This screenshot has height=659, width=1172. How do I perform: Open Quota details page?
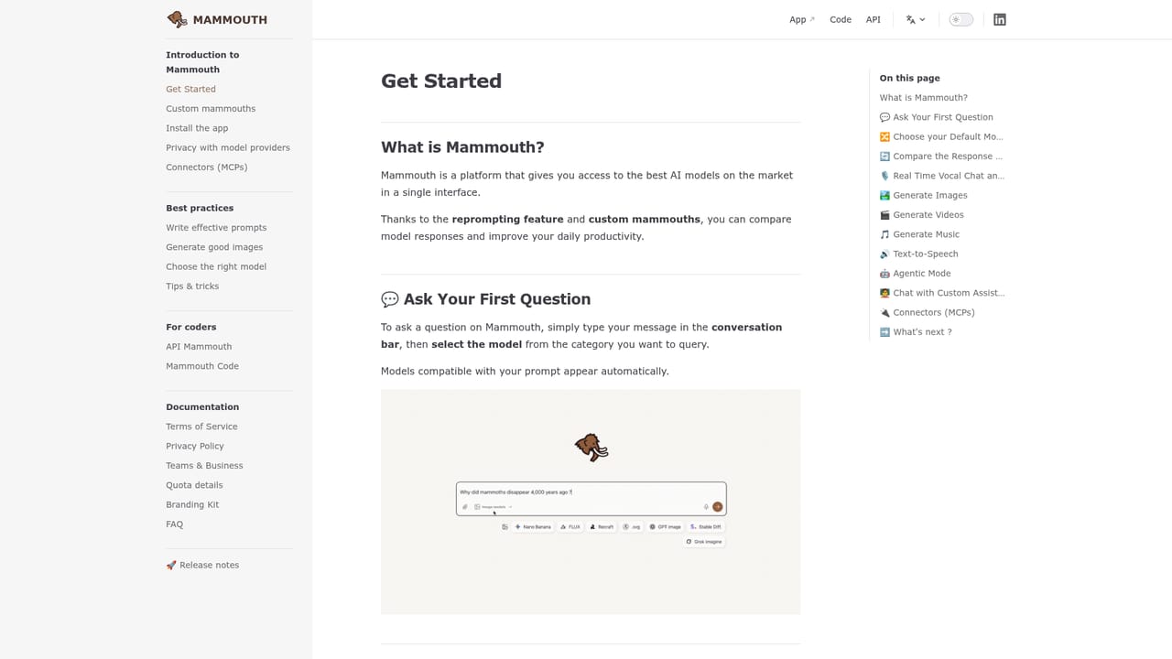(x=194, y=485)
